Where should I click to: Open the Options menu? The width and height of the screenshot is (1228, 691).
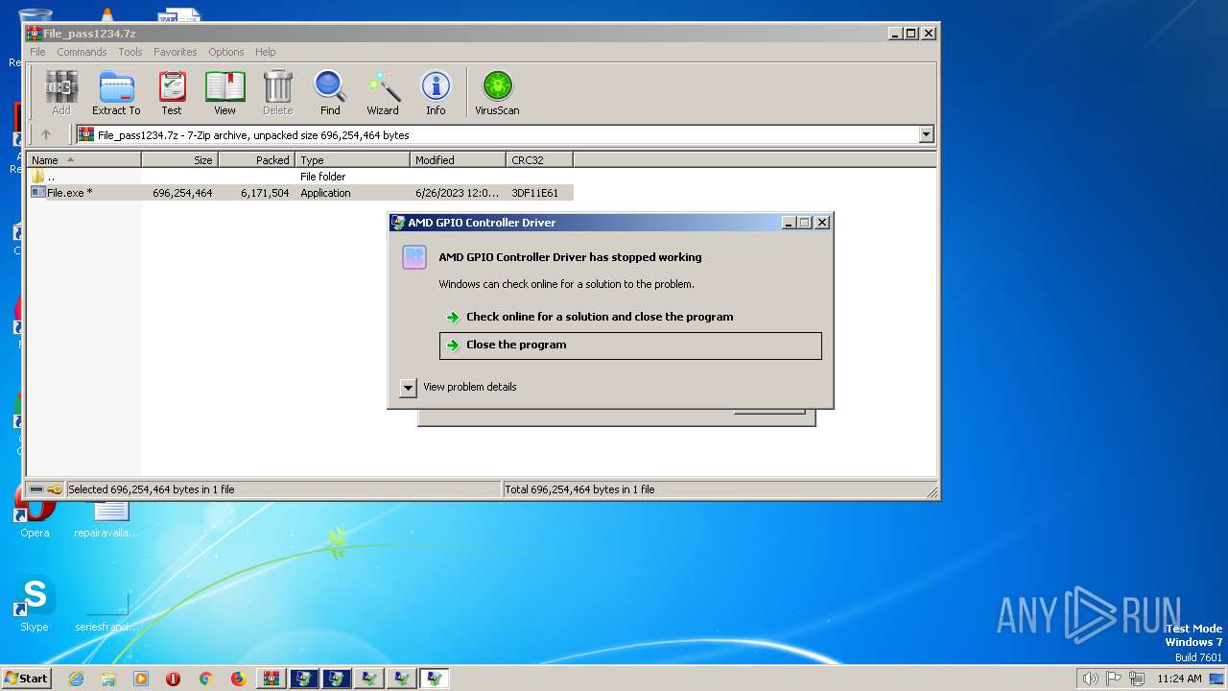(x=226, y=52)
